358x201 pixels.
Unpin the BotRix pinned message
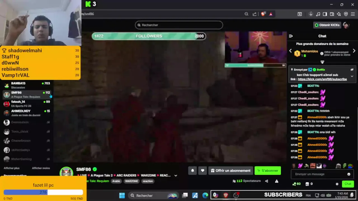click(352, 70)
